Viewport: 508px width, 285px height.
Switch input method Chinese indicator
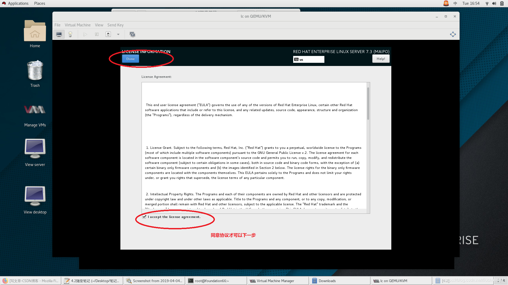(x=455, y=3)
